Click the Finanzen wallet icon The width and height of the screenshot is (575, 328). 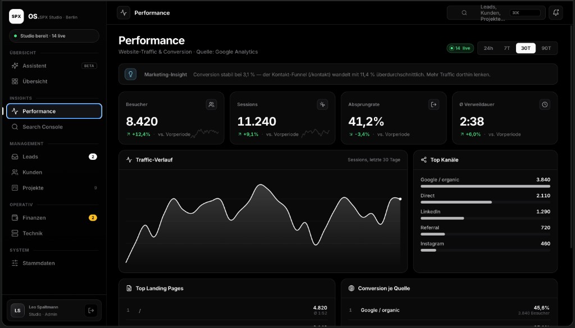point(15,218)
